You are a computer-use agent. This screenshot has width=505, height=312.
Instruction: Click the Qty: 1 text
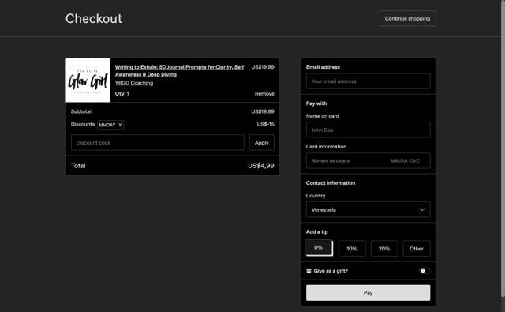(122, 94)
